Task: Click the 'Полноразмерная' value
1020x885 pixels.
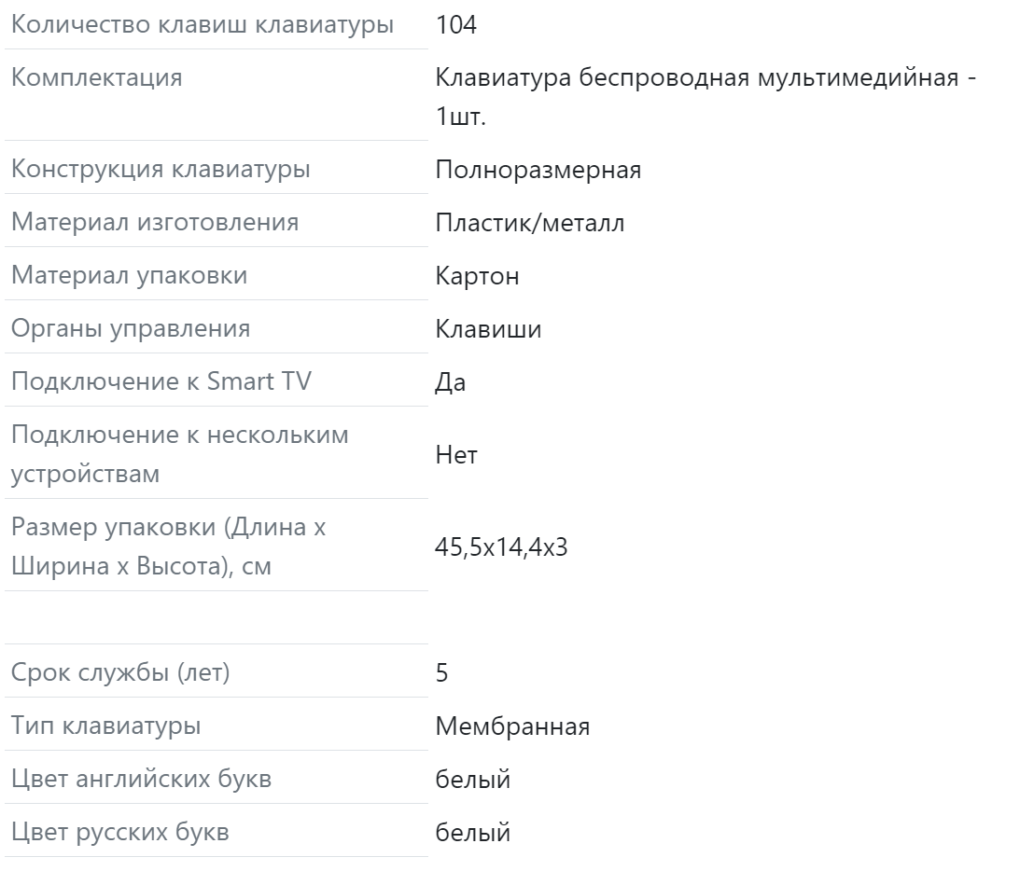Action: [538, 170]
